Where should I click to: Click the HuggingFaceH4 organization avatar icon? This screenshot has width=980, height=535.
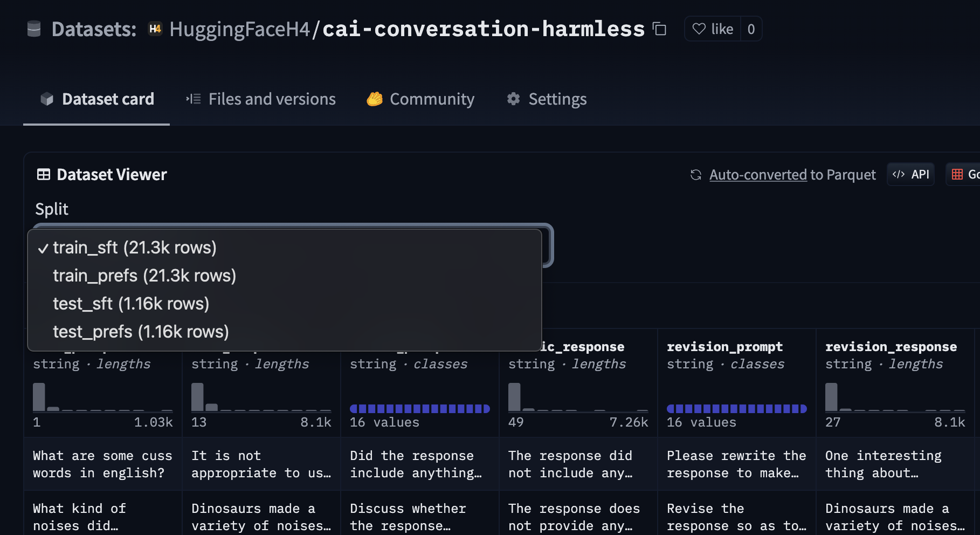[x=155, y=29]
